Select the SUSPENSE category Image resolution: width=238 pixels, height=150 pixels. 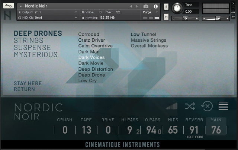(x=32, y=47)
